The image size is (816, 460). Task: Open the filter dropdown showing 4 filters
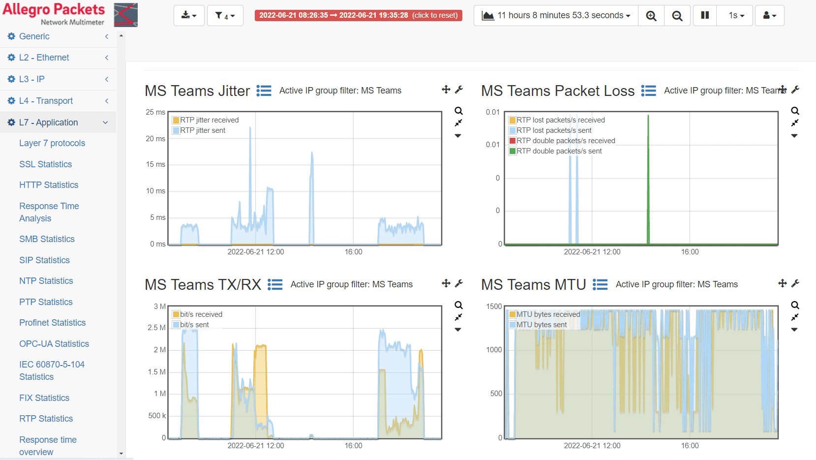(x=225, y=16)
